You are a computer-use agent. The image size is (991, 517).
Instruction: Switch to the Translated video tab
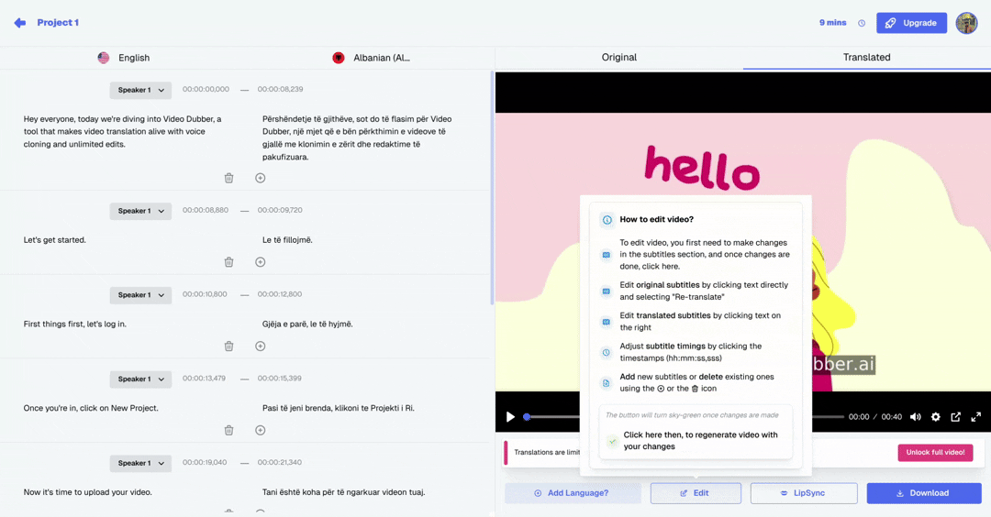point(866,58)
